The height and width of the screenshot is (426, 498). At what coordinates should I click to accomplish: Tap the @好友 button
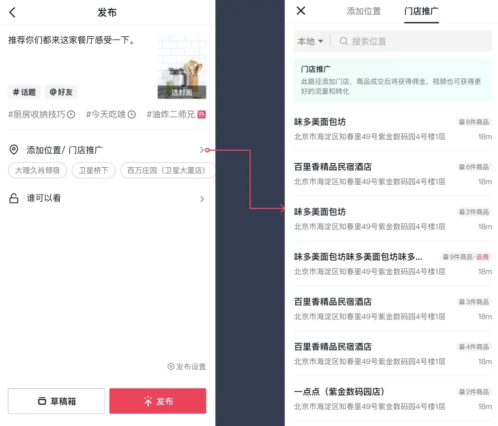tap(61, 92)
